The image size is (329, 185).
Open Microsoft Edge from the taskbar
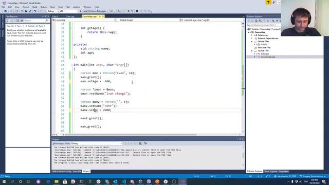pos(48,181)
